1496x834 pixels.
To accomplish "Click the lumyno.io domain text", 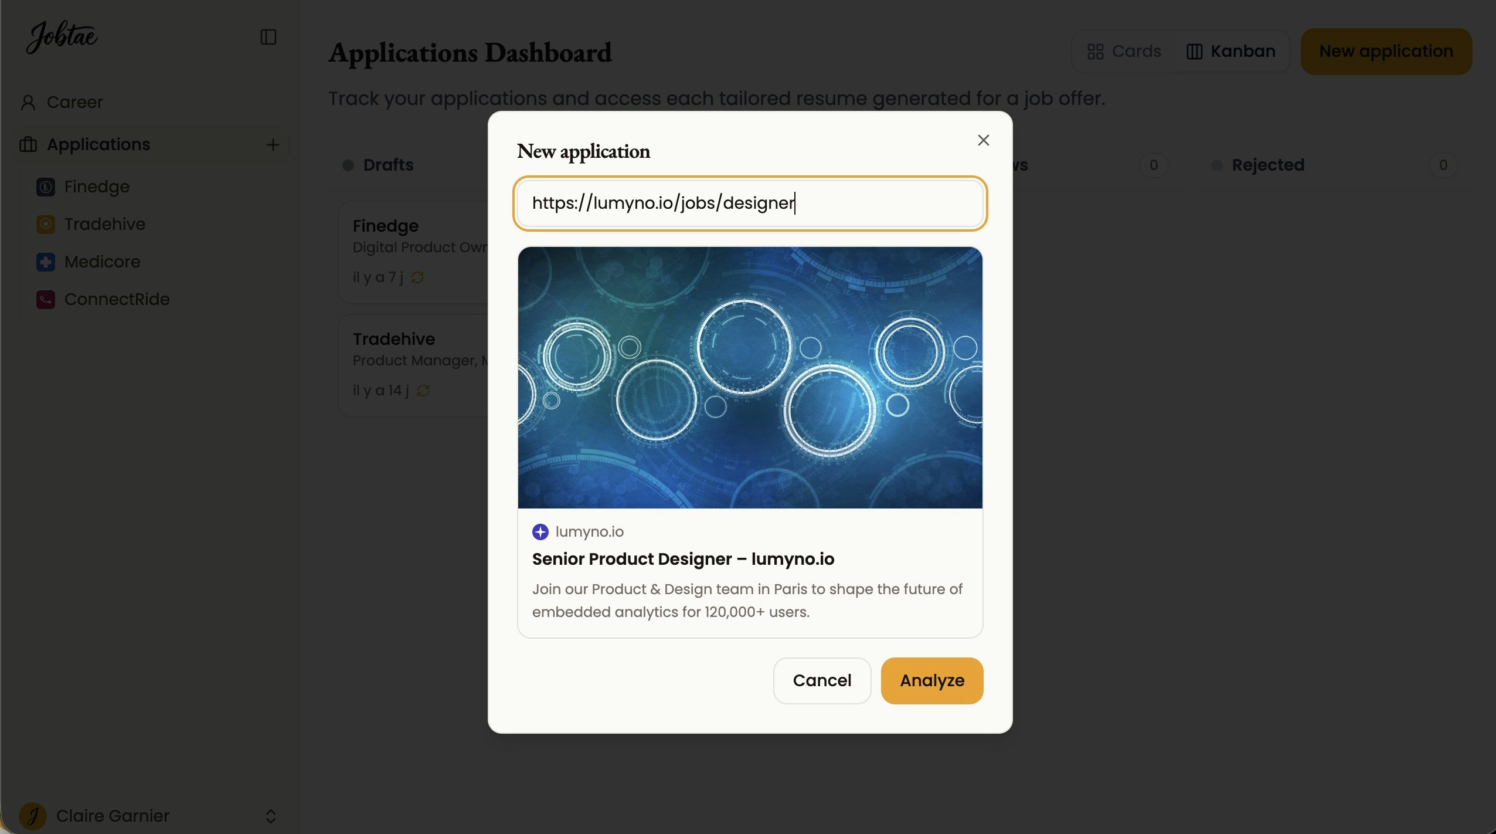I will (x=590, y=531).
